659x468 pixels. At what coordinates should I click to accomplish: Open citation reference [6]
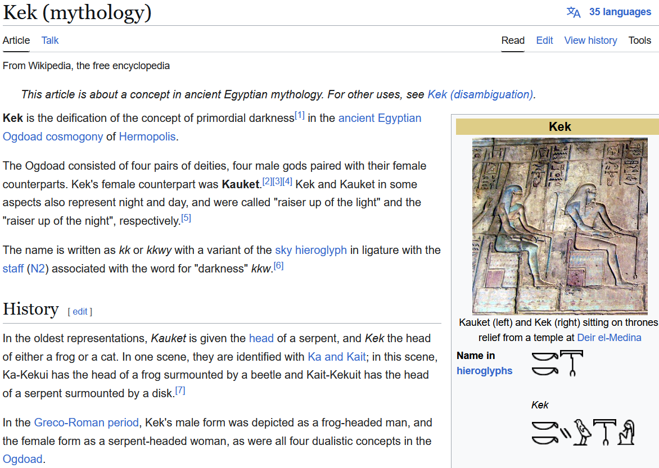[x=278, y=266]
